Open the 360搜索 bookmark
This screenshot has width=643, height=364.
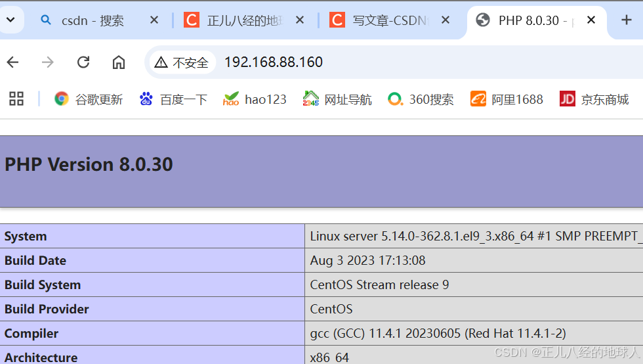[x=421, y=99]
